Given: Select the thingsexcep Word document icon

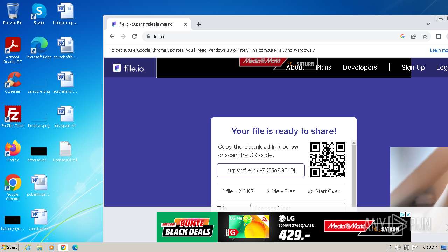Looking at the screenshot, I should click(x=65, y=14).
